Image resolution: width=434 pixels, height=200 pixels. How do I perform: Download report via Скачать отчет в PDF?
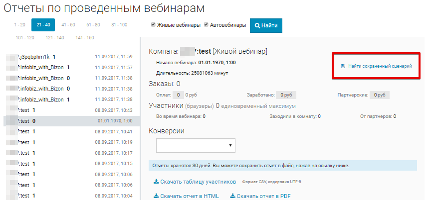coord(263,196)
